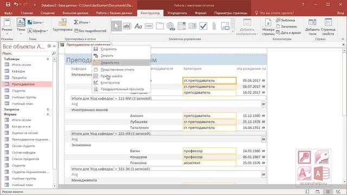Click the Поиск search field
The width and height of the screenshot is (347, 195).
(x=27, y=53)
